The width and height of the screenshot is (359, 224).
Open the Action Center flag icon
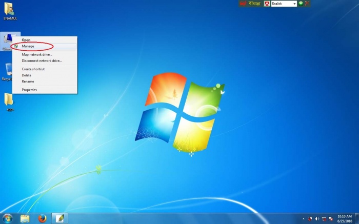pos(331,219)
